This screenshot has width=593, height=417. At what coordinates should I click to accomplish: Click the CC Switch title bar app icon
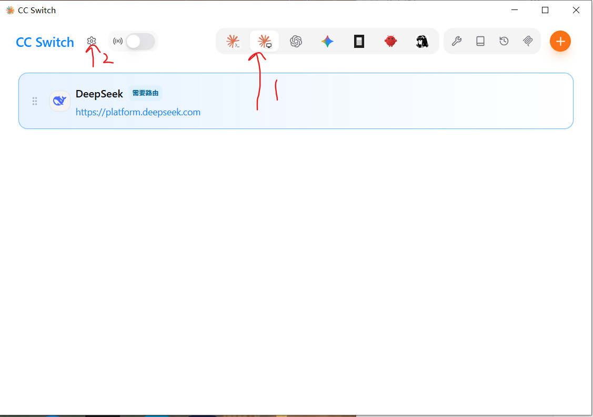click(10, 10)
